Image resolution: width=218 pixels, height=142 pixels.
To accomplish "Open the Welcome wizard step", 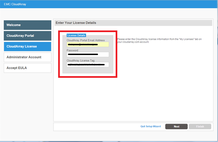I will click(28, 25).
